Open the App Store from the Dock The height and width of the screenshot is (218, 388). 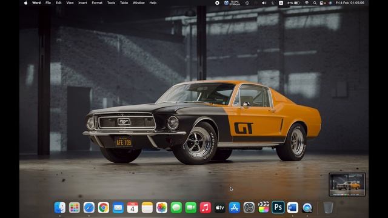[x=235, y=208]
